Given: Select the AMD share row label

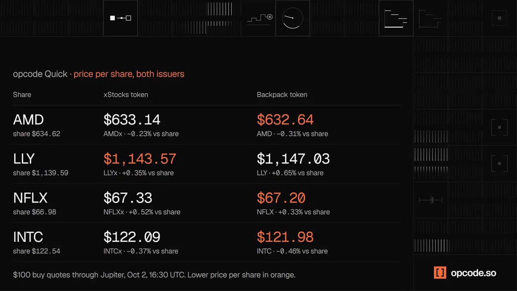Looking at the screenshot, I should pos(28,120).
